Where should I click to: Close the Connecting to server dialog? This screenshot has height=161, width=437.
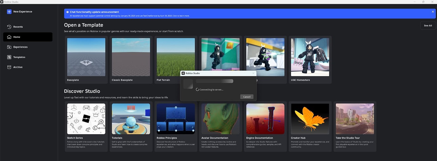pos(253,73)
